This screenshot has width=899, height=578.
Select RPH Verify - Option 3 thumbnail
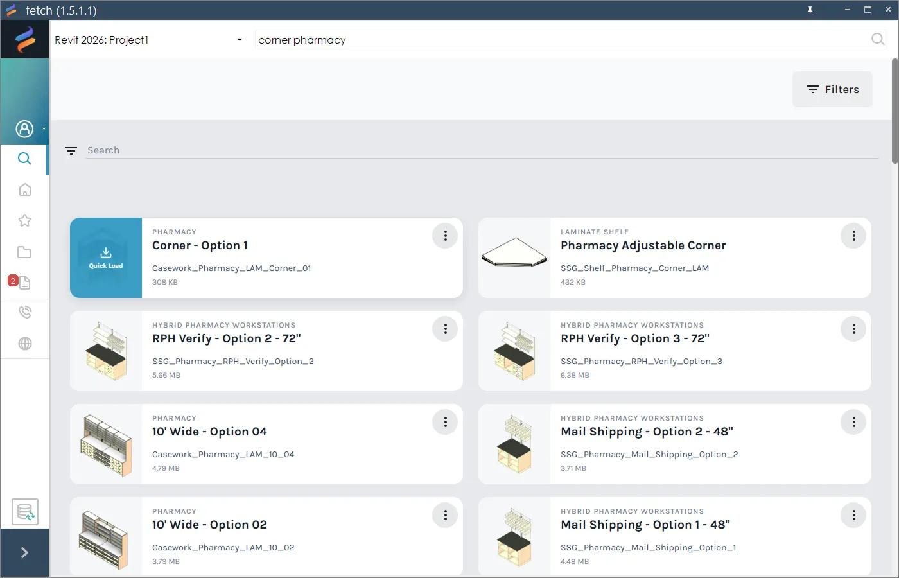(x=514, y=351)
